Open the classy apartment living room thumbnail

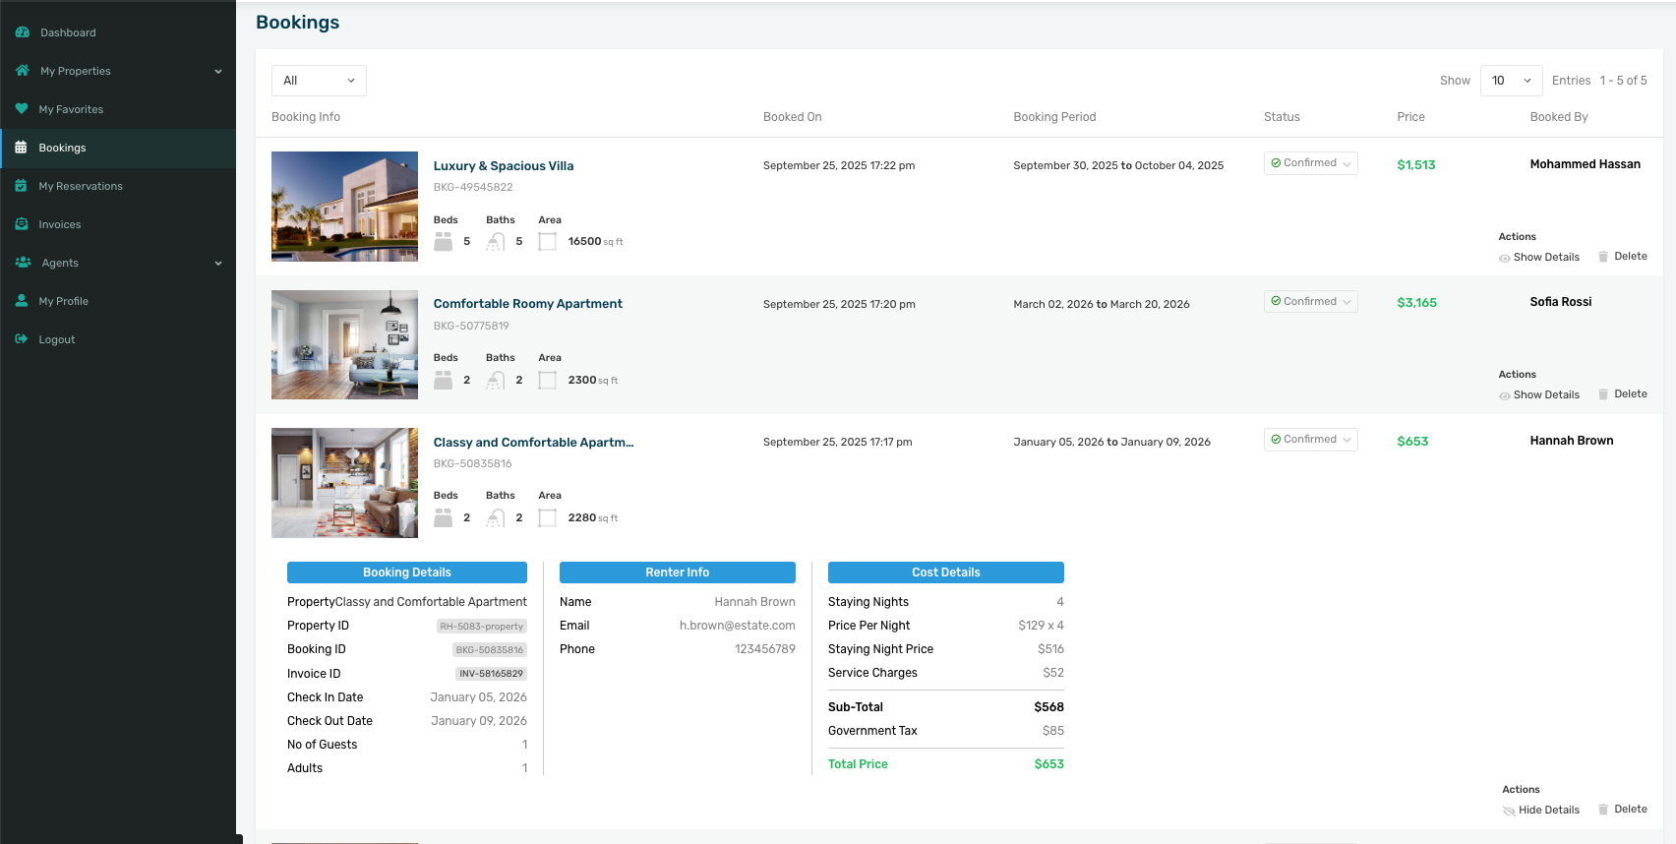click(x=344, y=483)
